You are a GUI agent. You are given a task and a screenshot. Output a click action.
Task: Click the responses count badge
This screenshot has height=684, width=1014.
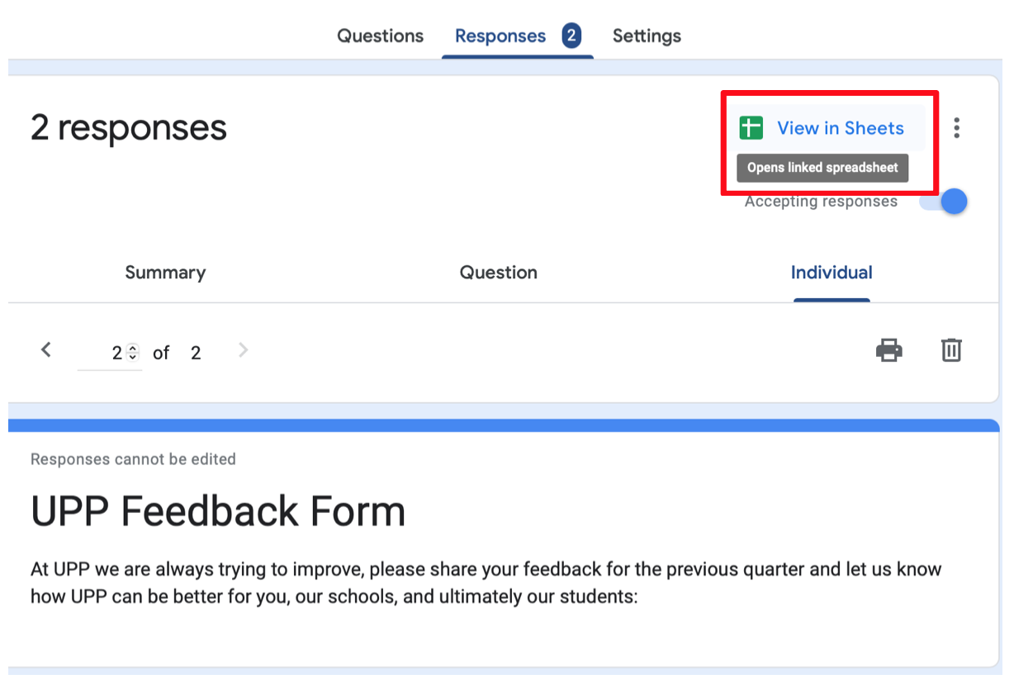[571, 36]
